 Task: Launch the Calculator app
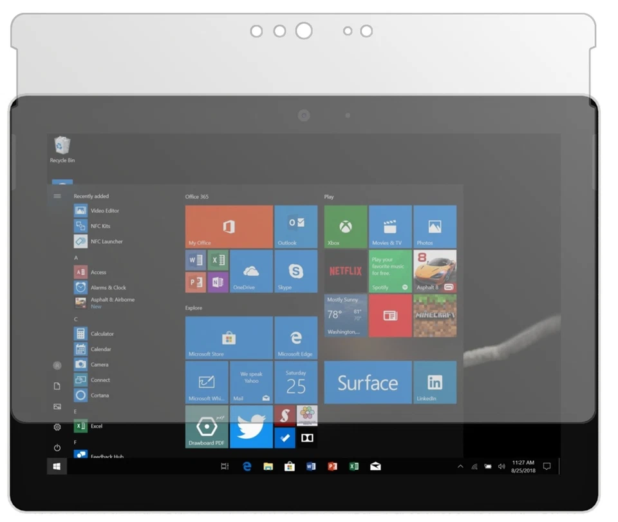point(100,333)
